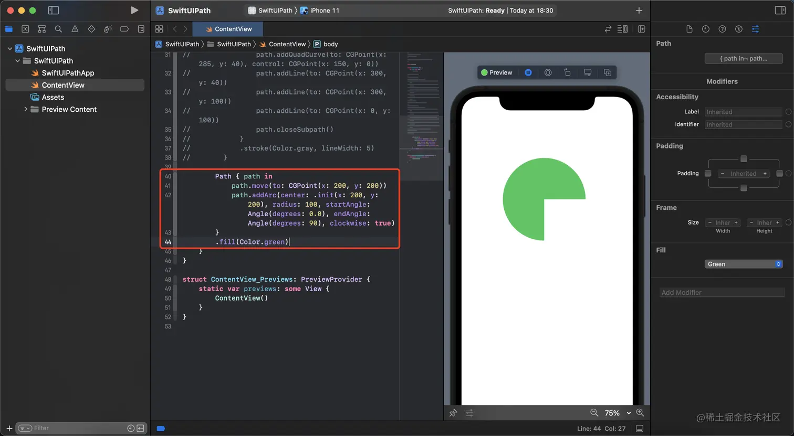Open the issue navigator
The image size is (794, 436).
point(75,29)
